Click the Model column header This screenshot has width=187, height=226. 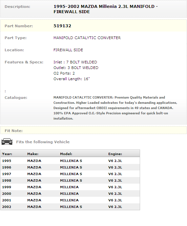tap(66, 154)
